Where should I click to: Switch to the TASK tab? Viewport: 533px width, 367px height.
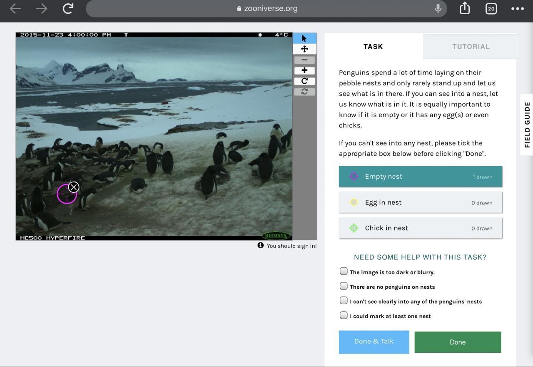click(x=373, y=47)
